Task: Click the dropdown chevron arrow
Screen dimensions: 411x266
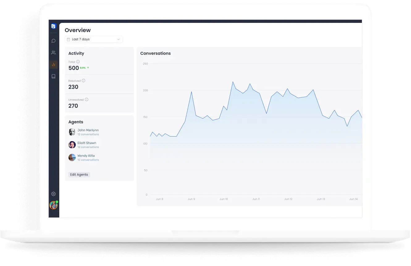Action: tap(118, 39)
